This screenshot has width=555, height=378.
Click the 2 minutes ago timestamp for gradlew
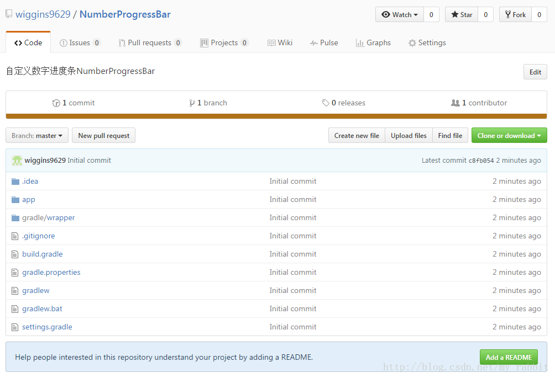coord(517,291)
